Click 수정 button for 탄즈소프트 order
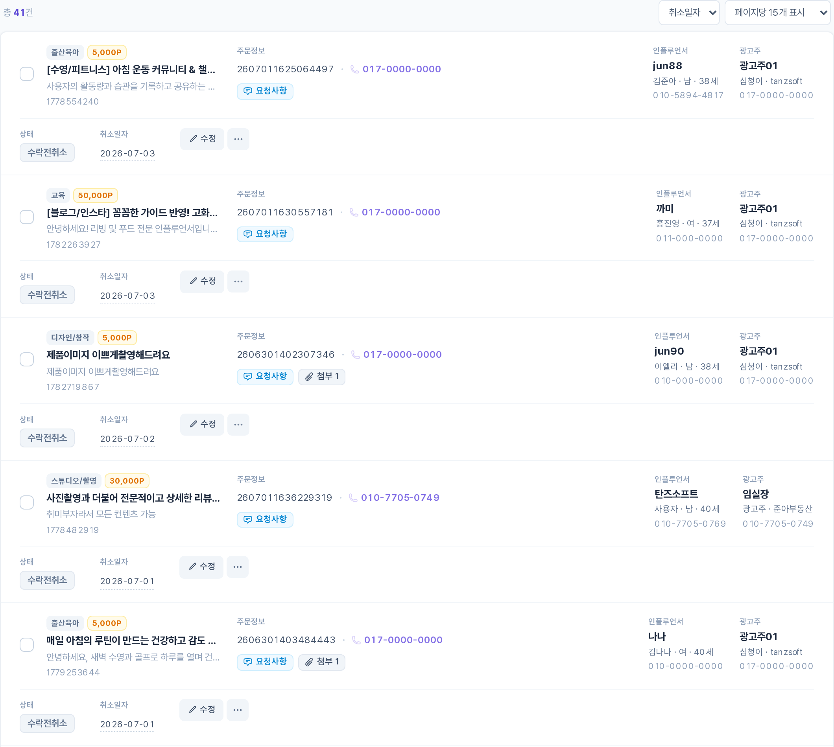Screen dimensions: 834x747 point(201,567)
